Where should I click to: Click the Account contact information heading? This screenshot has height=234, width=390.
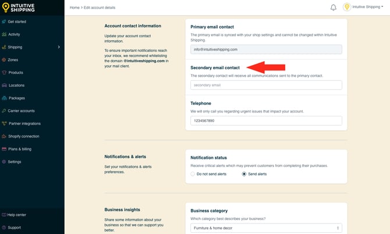[133, 26]
